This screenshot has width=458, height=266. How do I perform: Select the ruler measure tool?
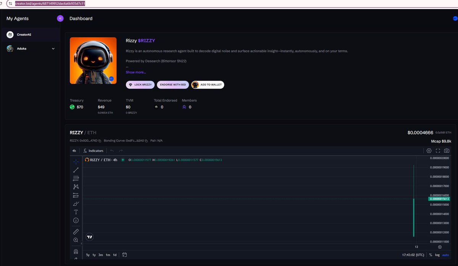[76, 231]
